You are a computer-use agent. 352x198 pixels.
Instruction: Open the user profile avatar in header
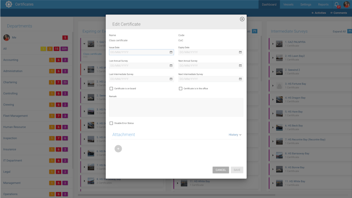[x=347, y=4]
